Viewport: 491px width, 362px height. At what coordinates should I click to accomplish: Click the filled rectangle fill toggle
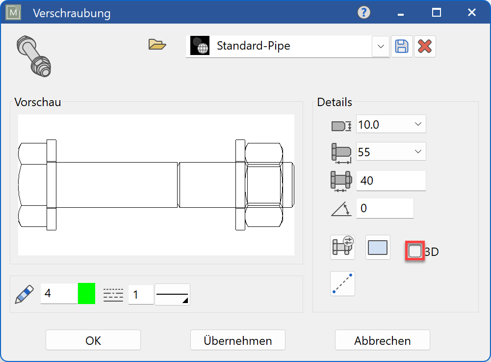[x=377, y=247]
